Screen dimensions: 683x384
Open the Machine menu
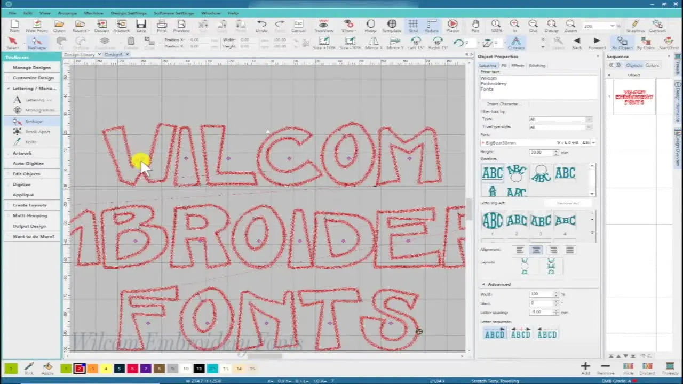tap(93, 13)
